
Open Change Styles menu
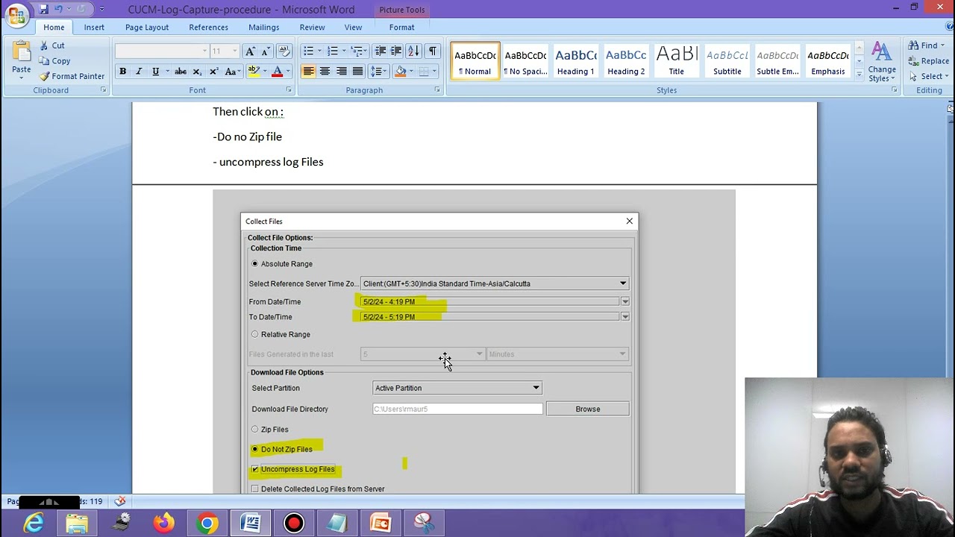(882, 62)
